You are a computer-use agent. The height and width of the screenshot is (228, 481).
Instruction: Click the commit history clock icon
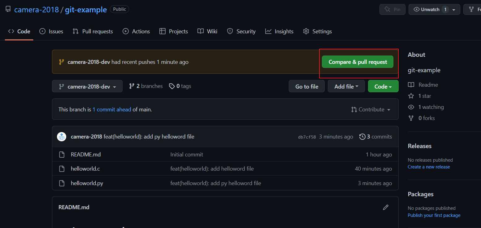pyautogui.click(x=362, y=137)
